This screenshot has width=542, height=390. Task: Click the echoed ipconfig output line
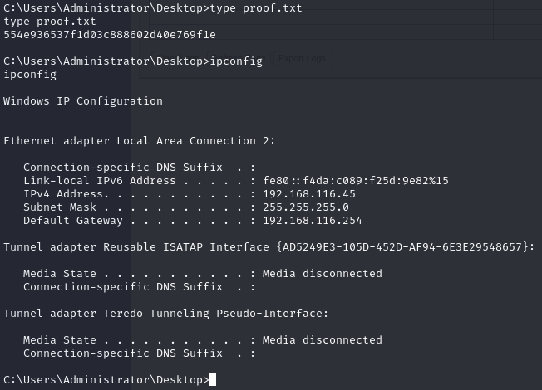tap(30, 75)
